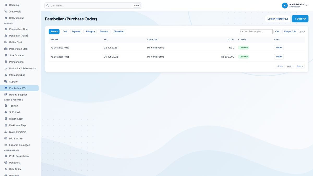This screenshot has width=313, height=176.
Task: Click the Penyerahan Obat icon
Action: click(6, 29)
